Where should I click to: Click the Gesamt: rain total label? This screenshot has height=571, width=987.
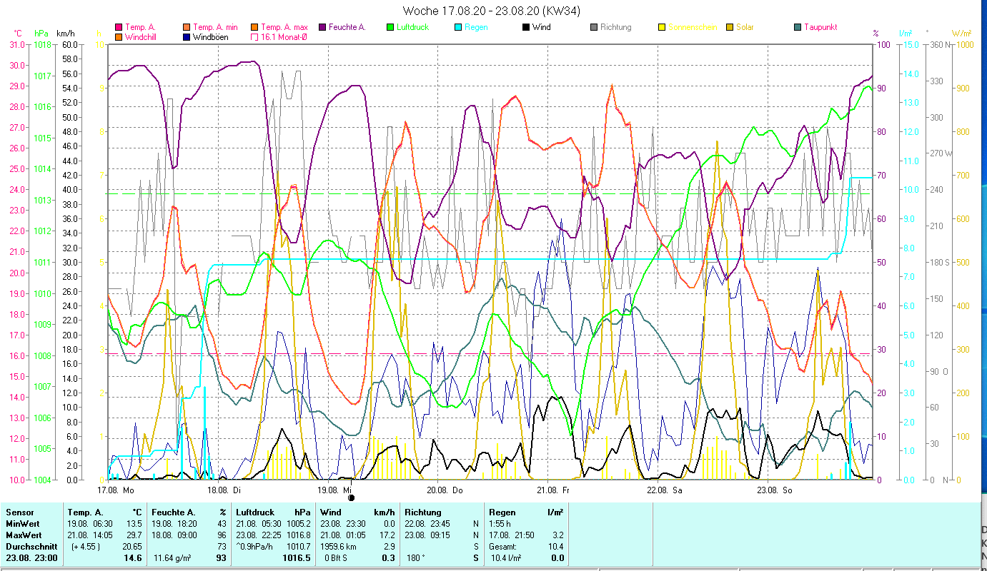pos(503,547)
